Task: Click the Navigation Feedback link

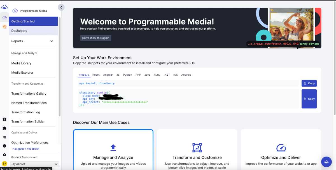Action: point(26,149)
